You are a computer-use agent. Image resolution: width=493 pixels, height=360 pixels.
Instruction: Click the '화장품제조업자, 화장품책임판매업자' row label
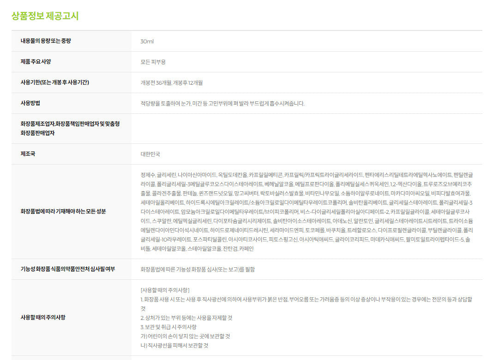tap(70, 129)
